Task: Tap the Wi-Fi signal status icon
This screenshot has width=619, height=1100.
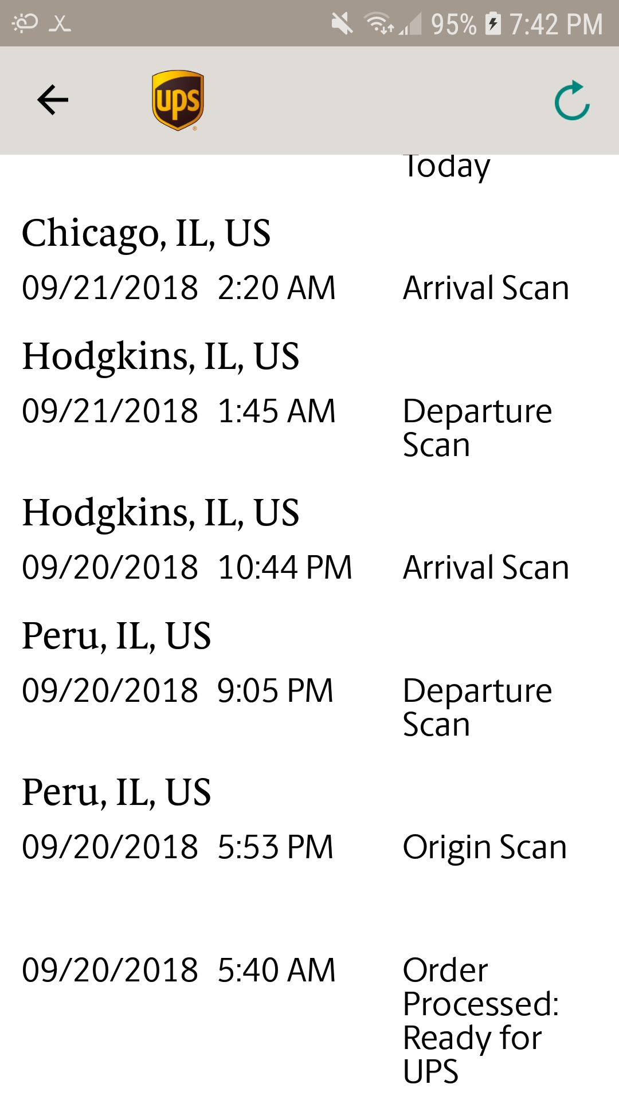Action: [x=378, y=24]
